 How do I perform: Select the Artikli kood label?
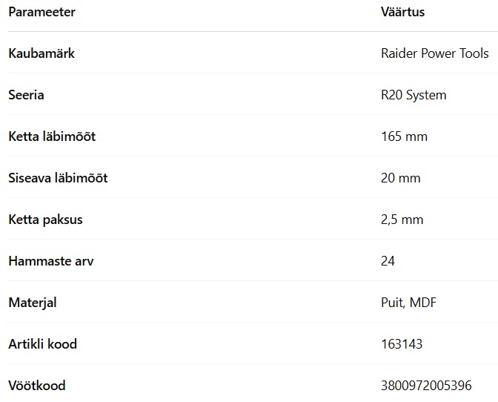(42, 344)
